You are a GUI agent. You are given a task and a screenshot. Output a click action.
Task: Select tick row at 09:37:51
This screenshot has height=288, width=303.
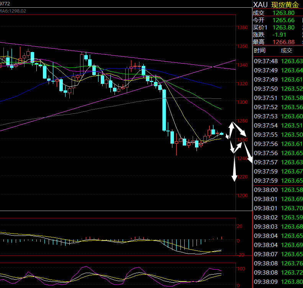coord(278,98)
